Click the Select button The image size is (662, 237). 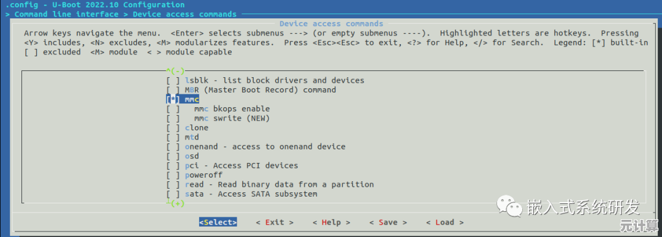(218, 222)
